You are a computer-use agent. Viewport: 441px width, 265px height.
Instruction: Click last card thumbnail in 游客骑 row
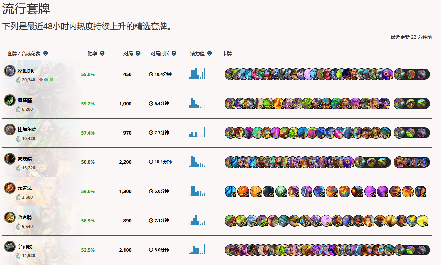click(x=423, y=221)
